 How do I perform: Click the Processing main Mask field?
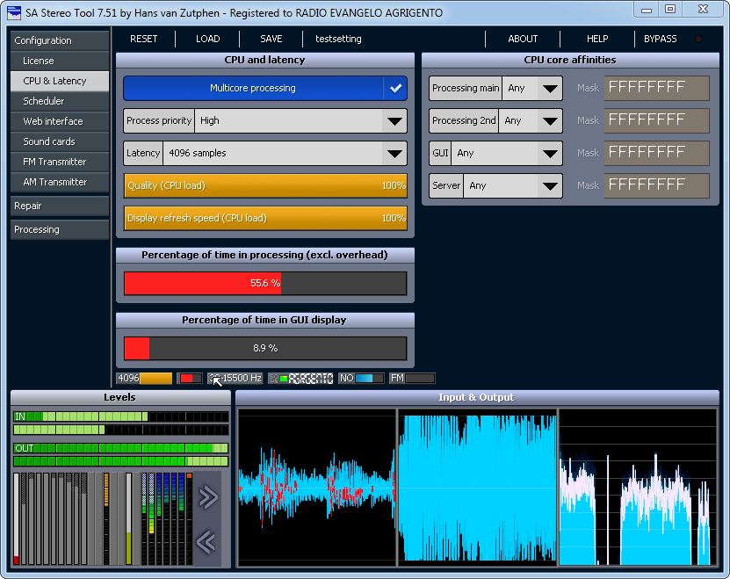(657, 88)
